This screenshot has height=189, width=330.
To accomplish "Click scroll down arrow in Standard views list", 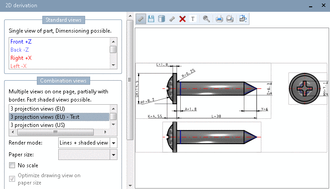I will [113, 66].
